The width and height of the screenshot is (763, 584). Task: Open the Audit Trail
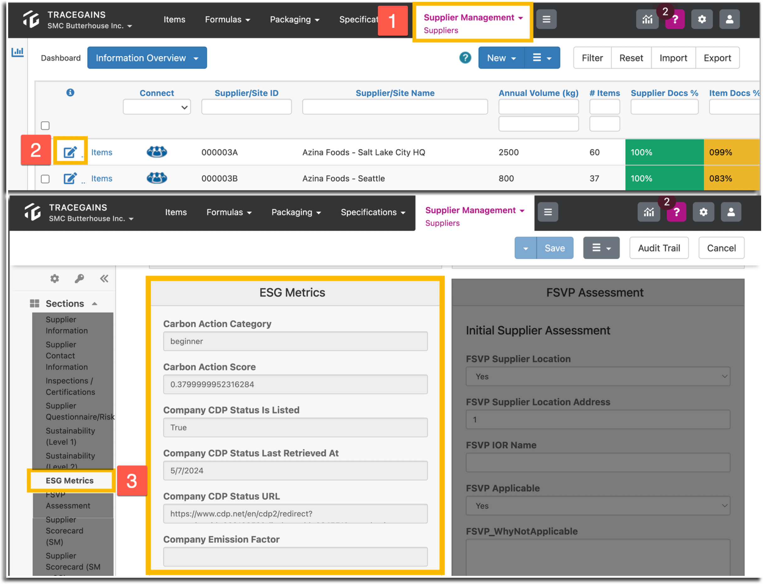[x=659, y=248]
